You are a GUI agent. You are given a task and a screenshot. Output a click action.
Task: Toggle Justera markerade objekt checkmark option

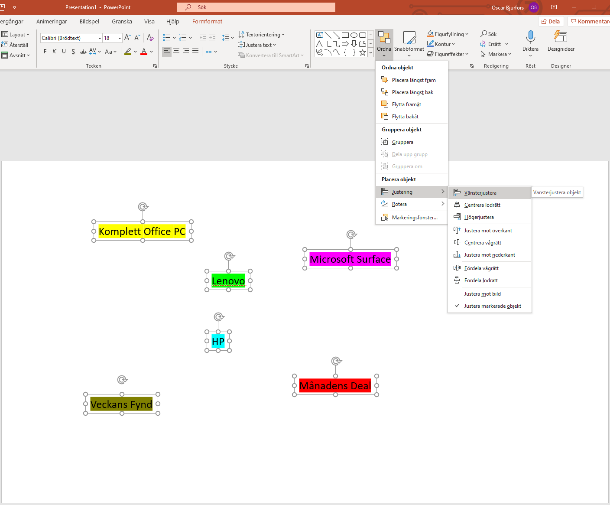[x=492, y=306]
